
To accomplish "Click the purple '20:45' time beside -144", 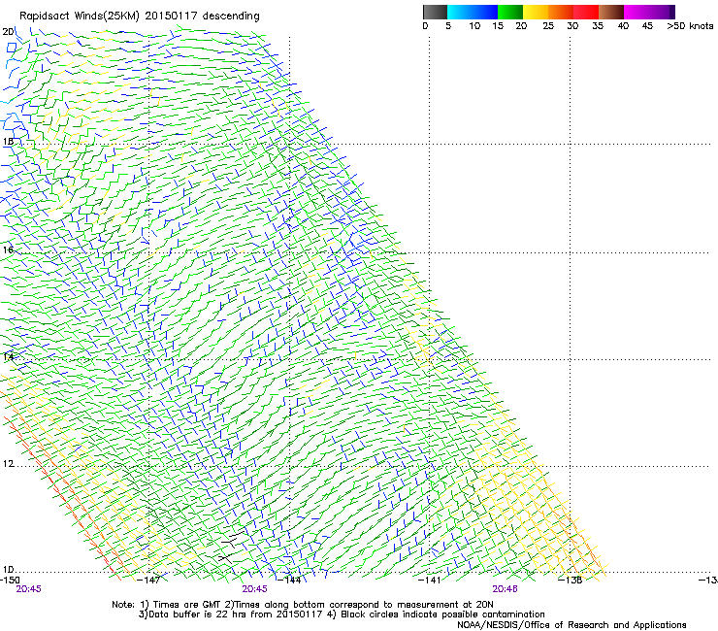I will pos(254,589).
